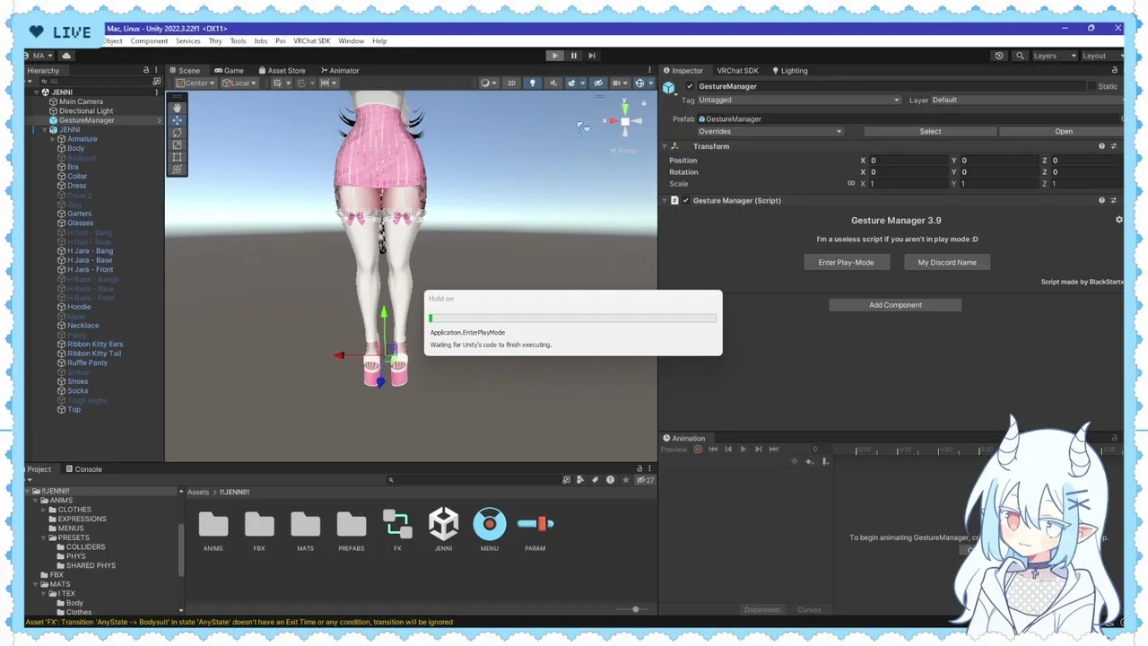Open the global Search icon

[x=1020, y=56]
